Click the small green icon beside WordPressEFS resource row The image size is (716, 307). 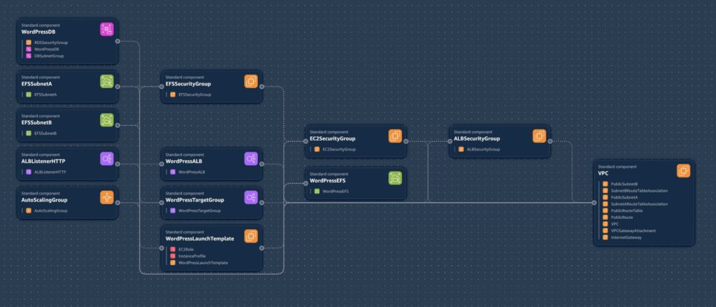coord(317,192)
